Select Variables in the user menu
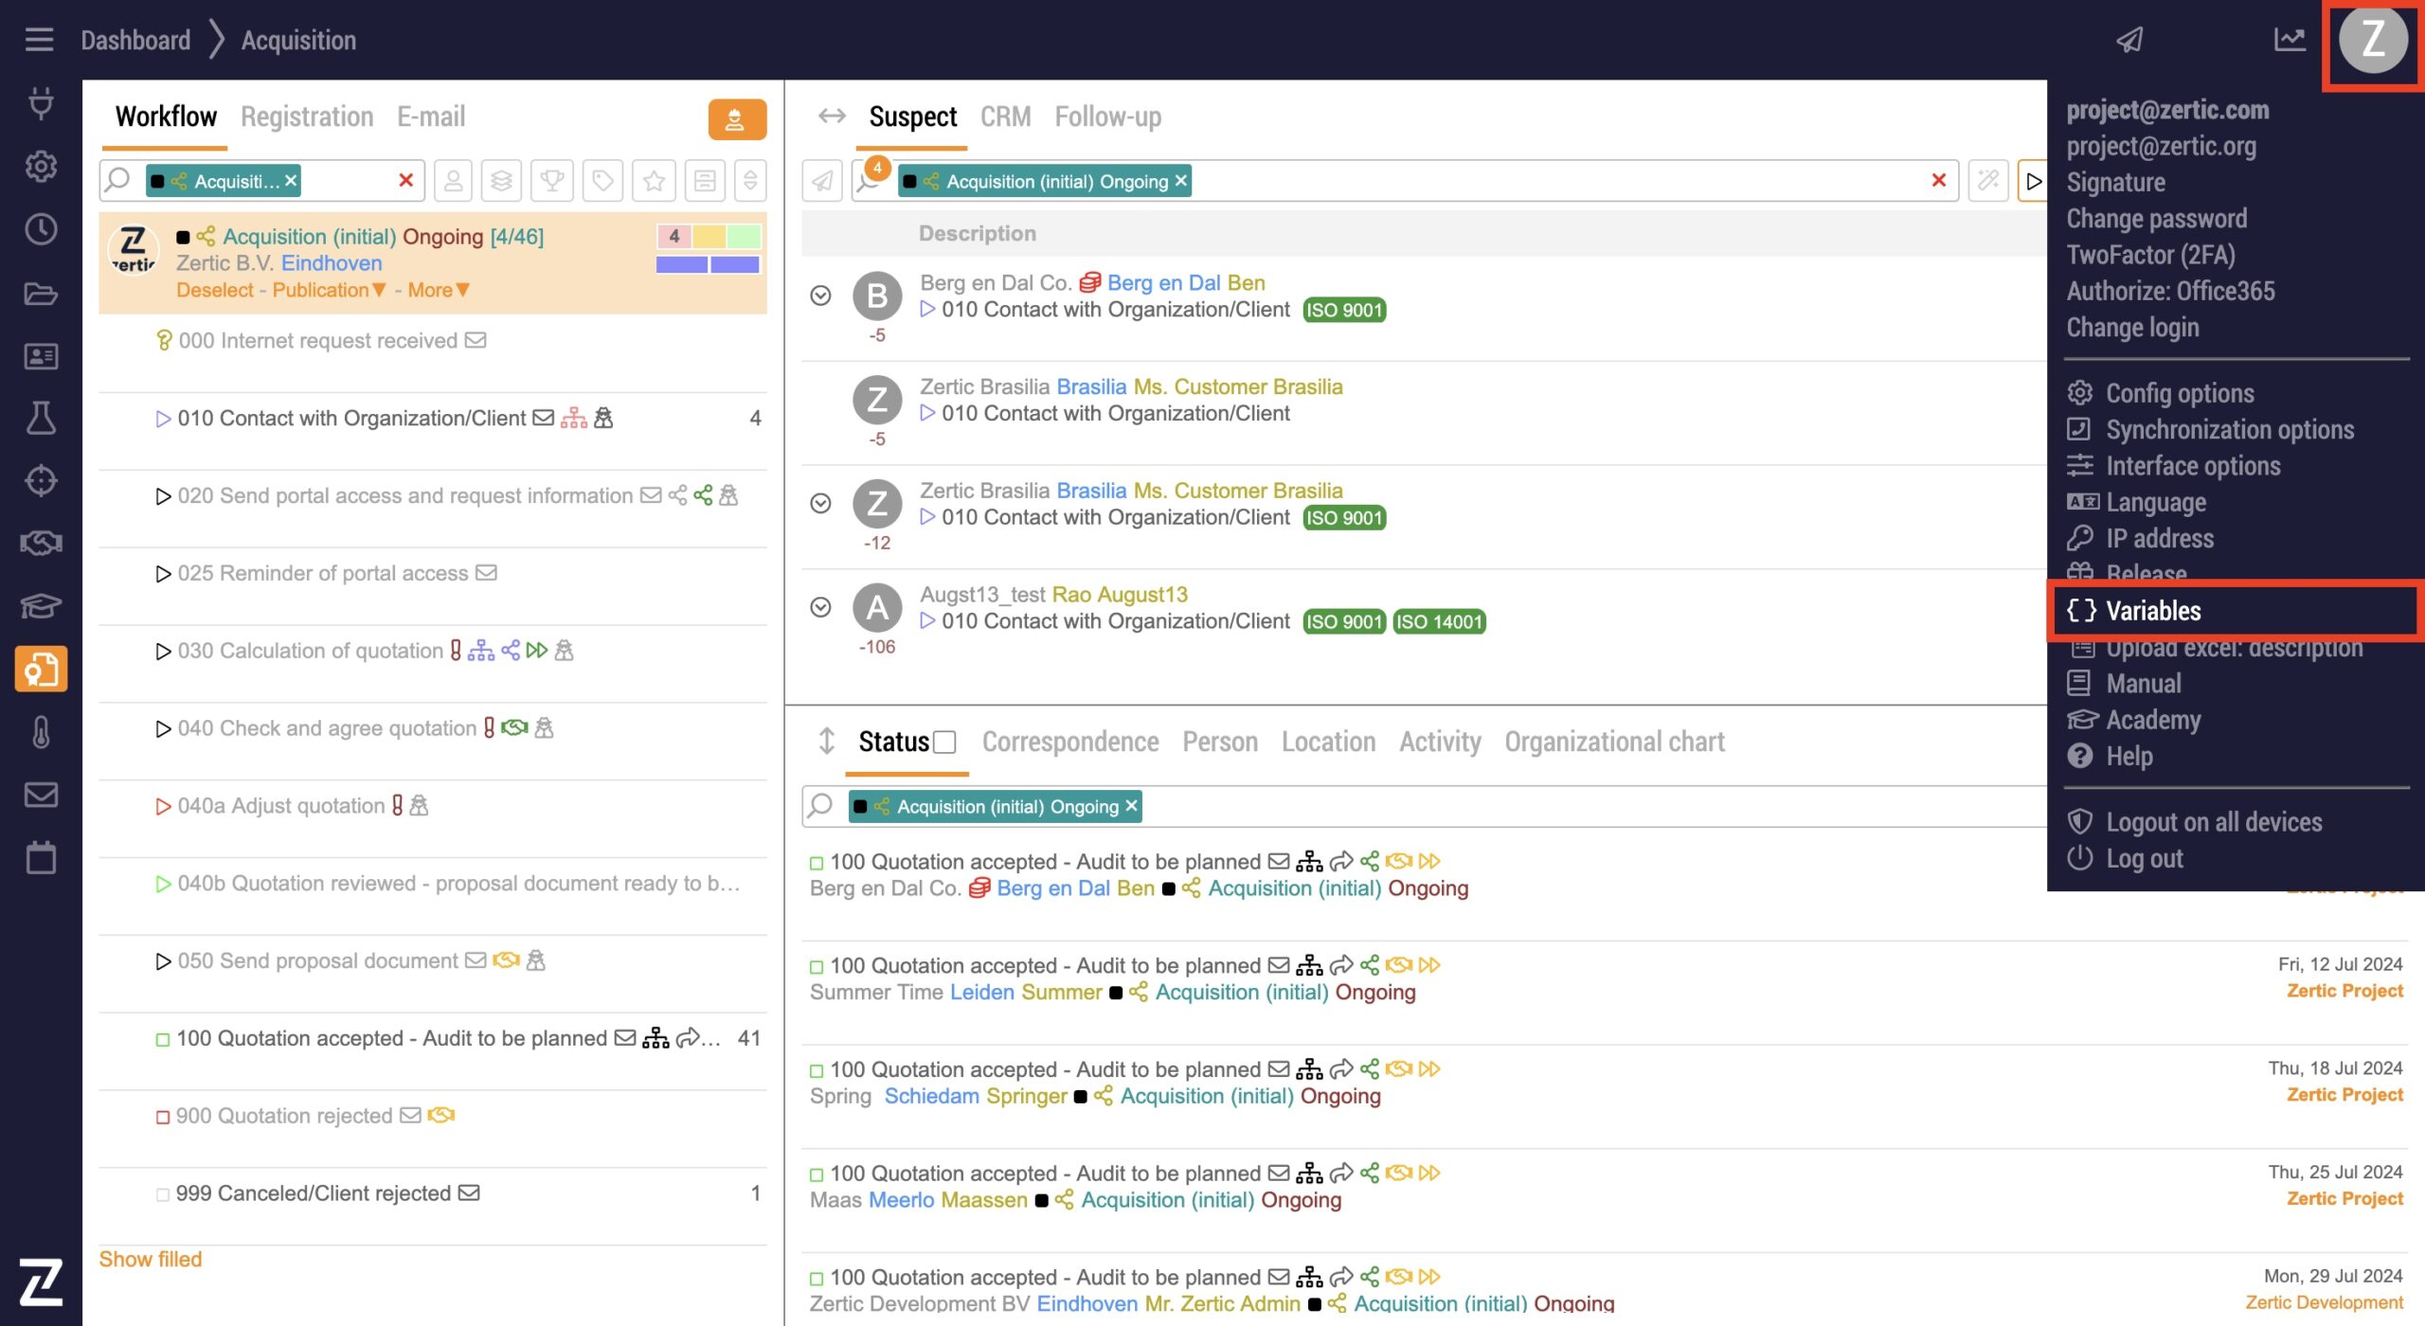2425x1326 pixels. [x=2152, y=611]
